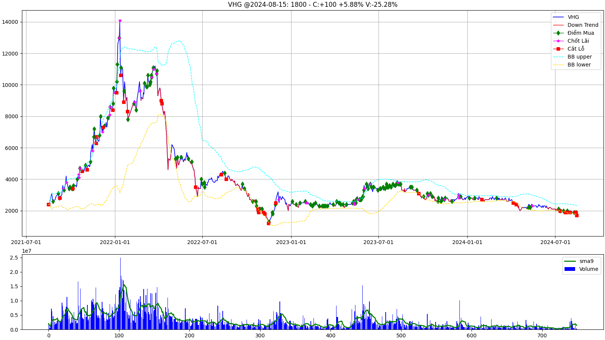The image size is (605, 340).
Task: Click the 1.5 volume axis label
Action: pyautogui.click(x=14, y=286)
